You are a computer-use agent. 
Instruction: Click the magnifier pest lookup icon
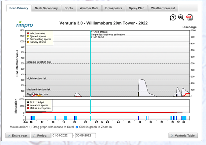(x=181, y=18)
